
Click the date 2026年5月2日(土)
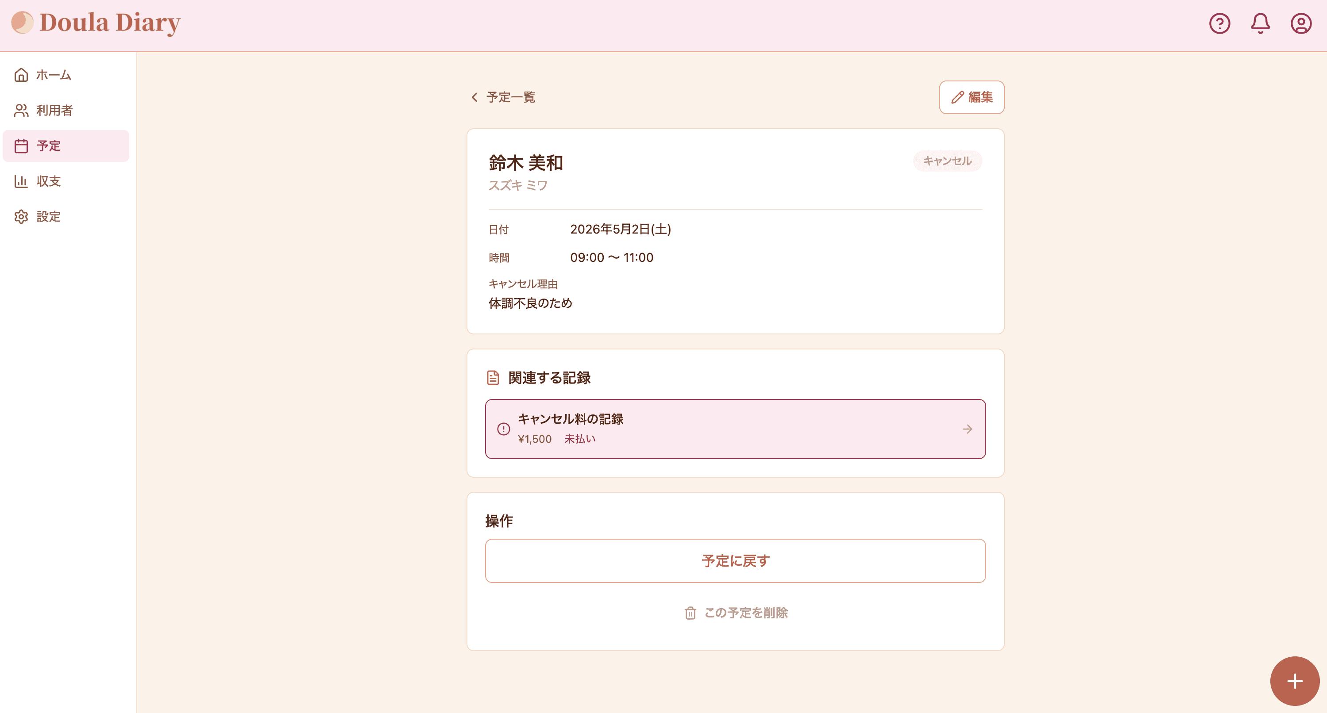620,229
